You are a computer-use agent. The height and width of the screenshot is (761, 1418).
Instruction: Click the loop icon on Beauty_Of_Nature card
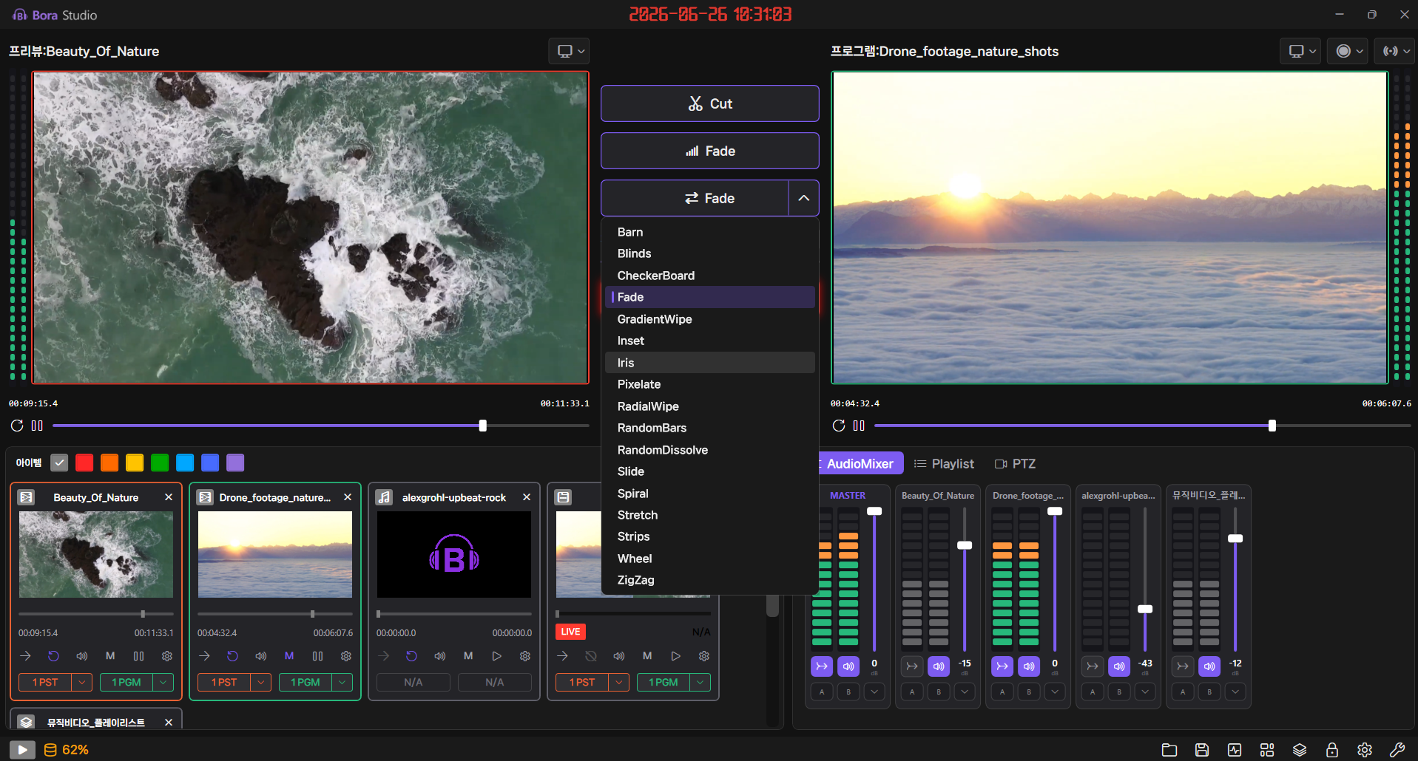coord(53,656)
